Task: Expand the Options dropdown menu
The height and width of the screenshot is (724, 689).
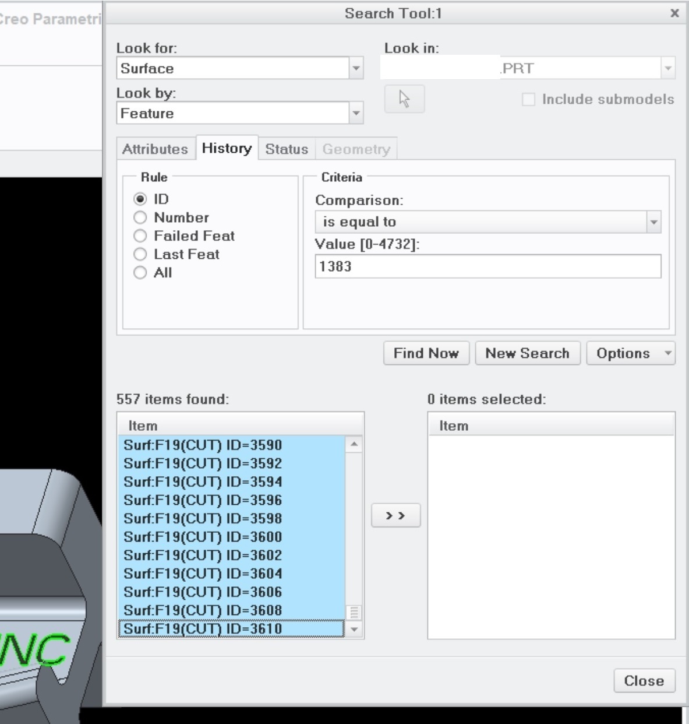Action: point(631,353)
